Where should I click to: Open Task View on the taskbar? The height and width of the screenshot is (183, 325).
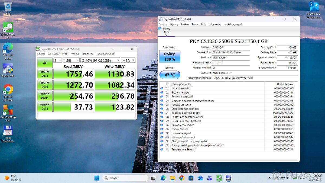point(154,178)
